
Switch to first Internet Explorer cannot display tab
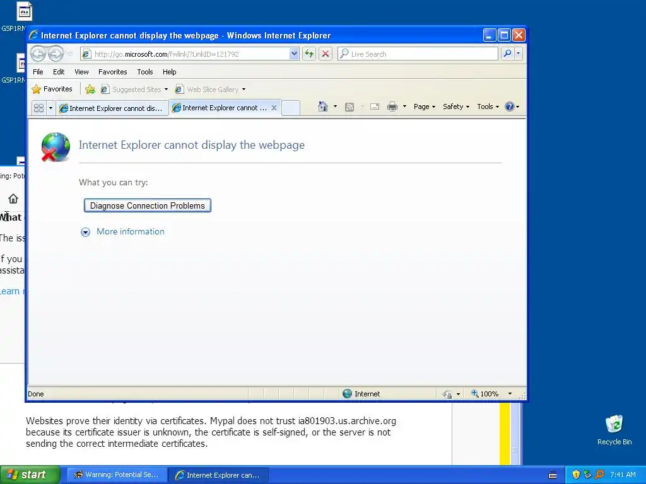pyautogui.click(x=112, y=108)
